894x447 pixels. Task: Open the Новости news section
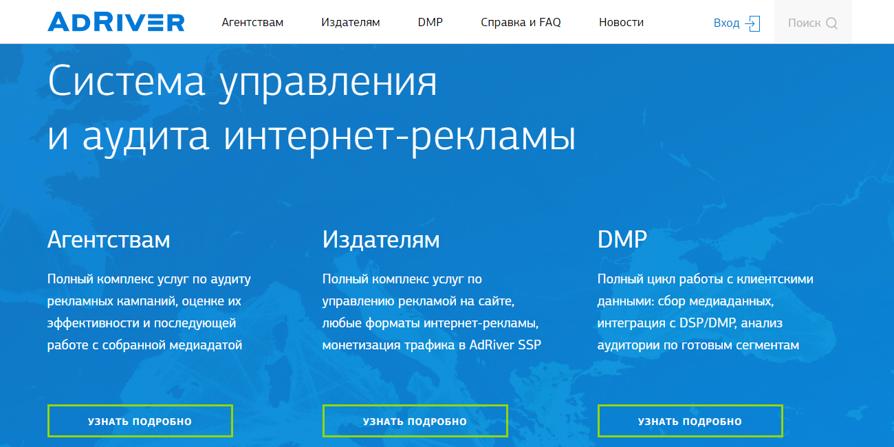[x=621, y=21]
